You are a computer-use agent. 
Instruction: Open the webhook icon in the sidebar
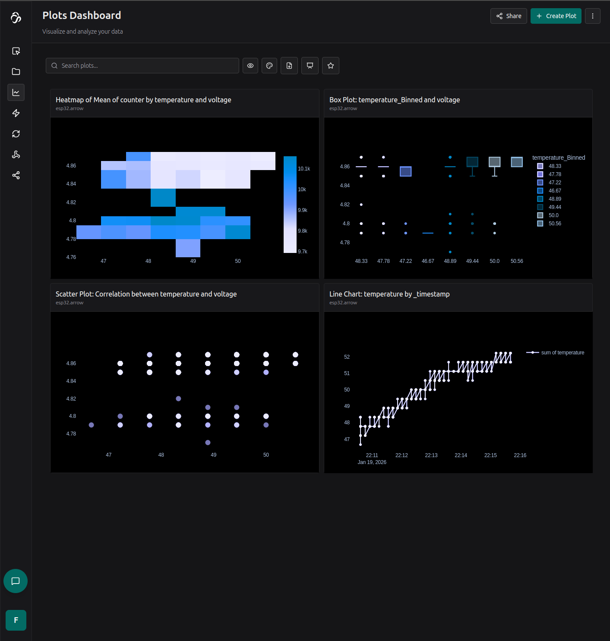pyautogui.click(x=16, y=155)
